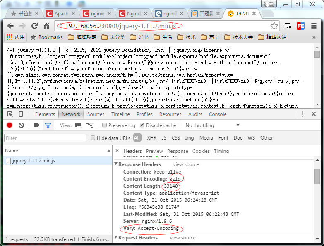Click the FE extension icon
This screenshot has width=324, height=246.
click(300, 26)
